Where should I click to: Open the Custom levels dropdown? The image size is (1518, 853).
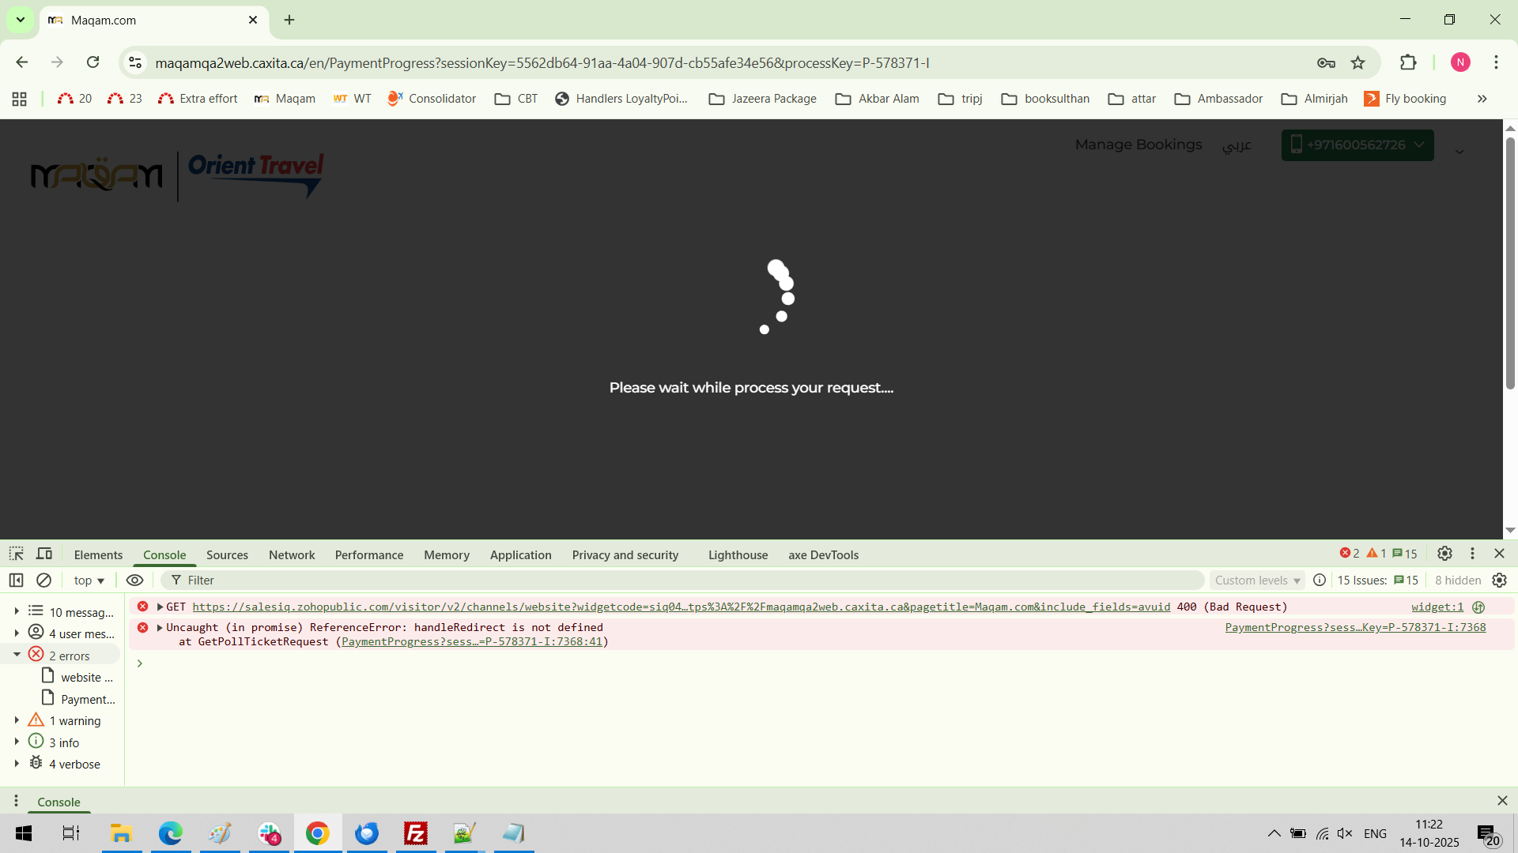point(1256,580)
